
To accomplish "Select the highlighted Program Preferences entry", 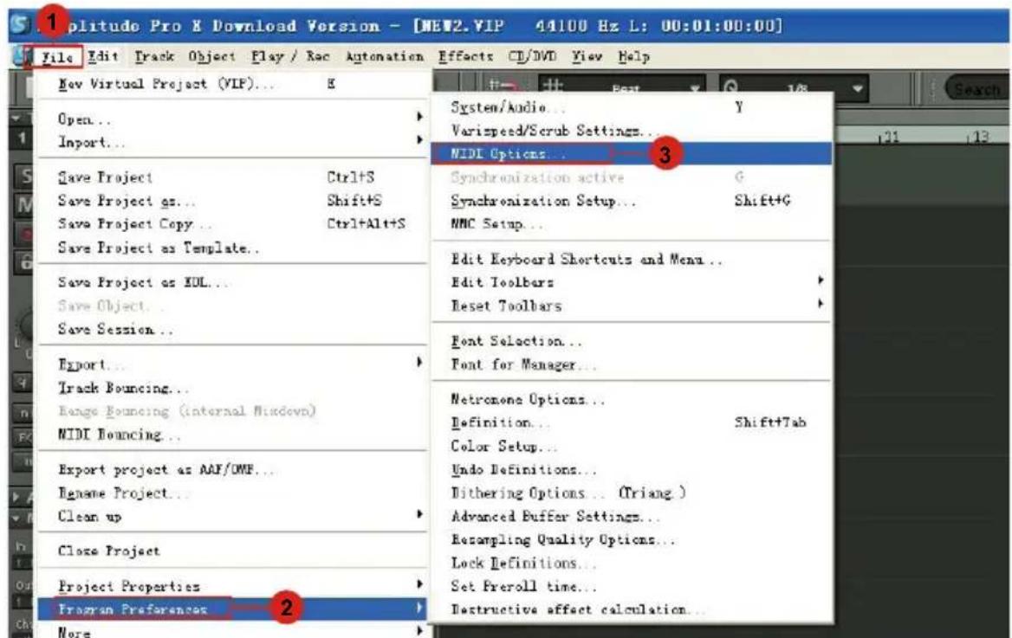I will tap(232, 609).
